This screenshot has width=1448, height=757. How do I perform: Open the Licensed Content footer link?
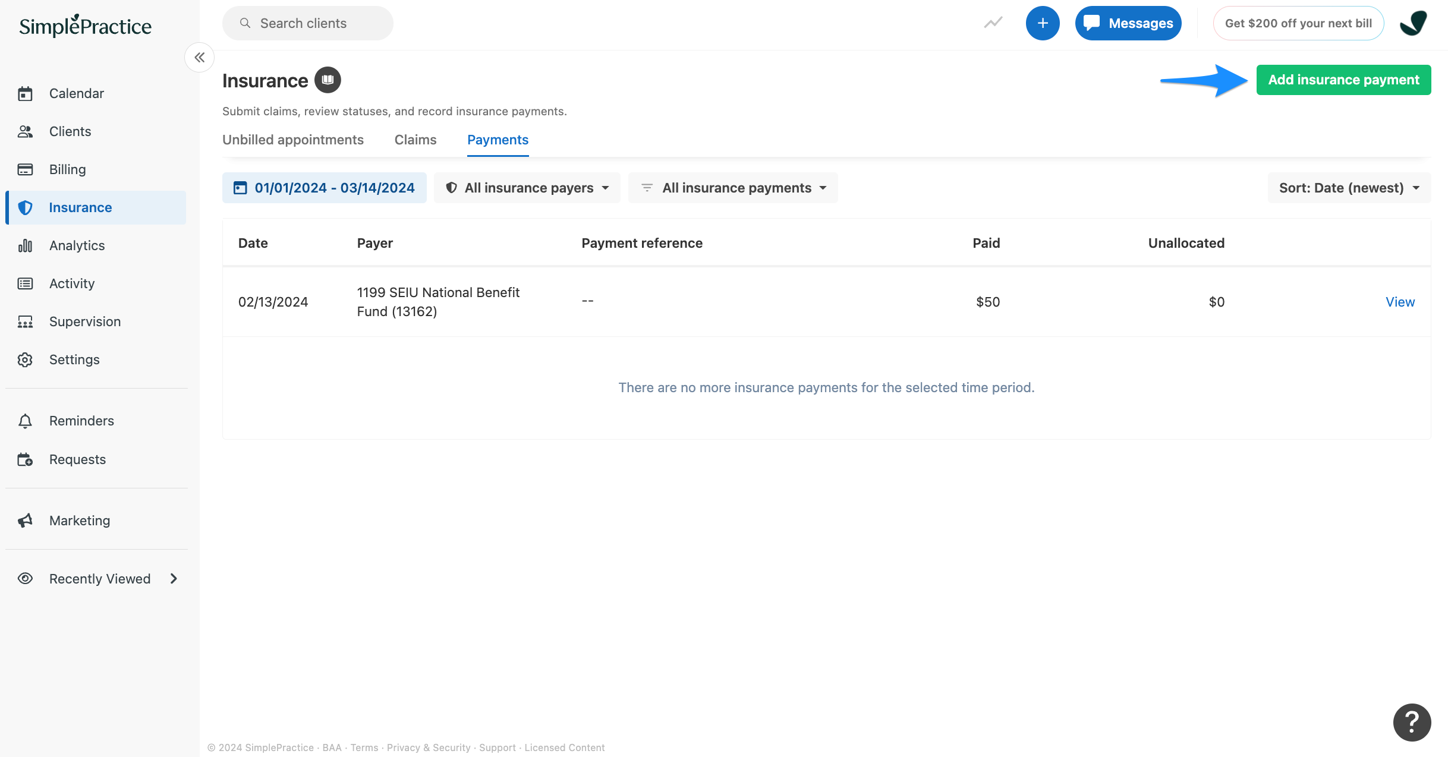565,747
